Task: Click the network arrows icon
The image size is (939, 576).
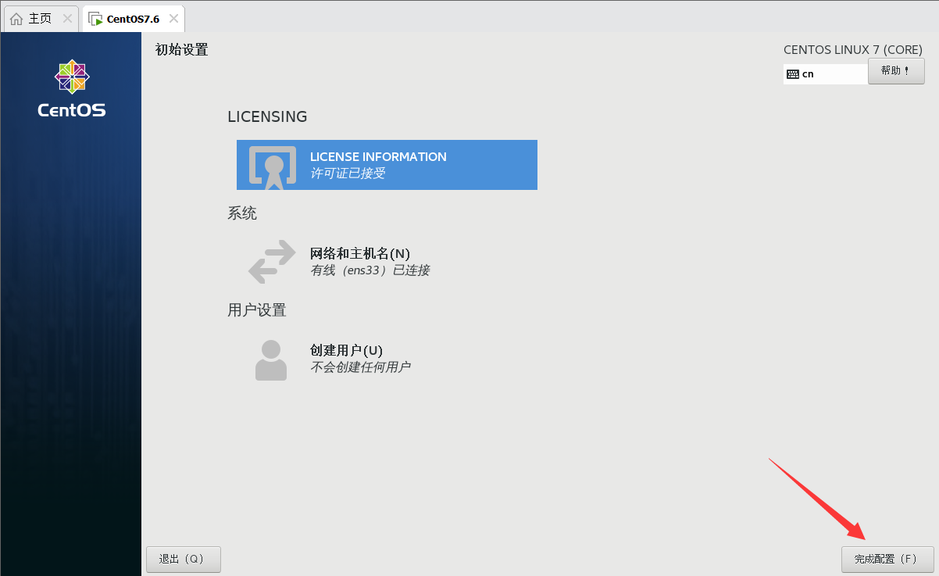Action: [x=272, y=262]
